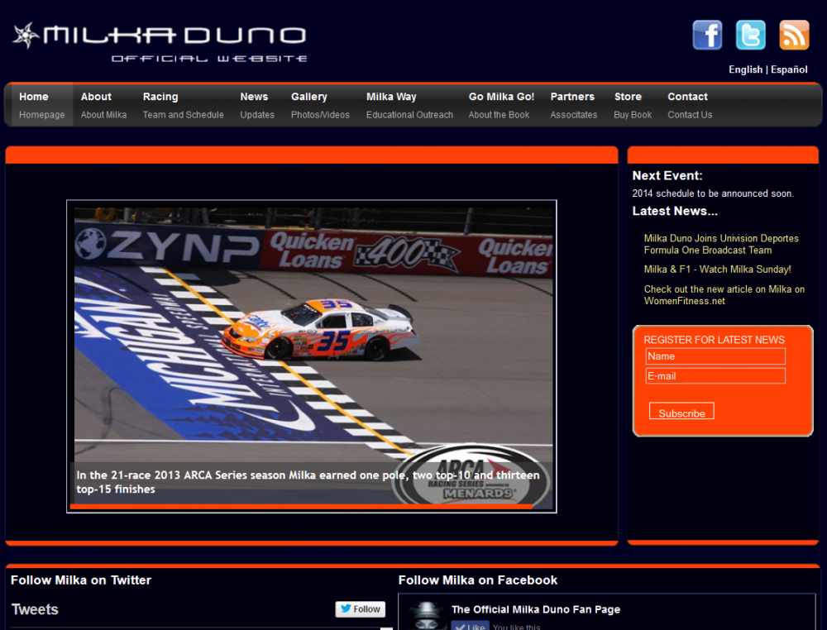Open the Contact menu item
The height and width of the screenshot is (630, 827).
(690, 105)
